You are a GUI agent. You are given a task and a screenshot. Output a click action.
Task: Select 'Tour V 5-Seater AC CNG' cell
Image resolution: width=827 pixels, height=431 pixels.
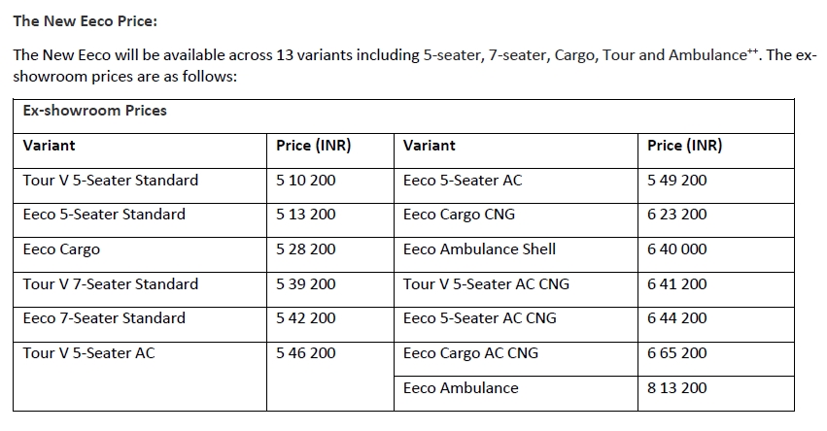coord(486,284)
